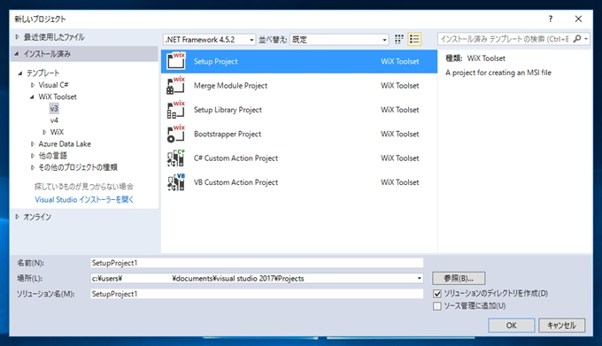The height and width of the screenshot is (346, 602).
Task: Select Merge Module Project row text
Action: pos(230,86)
